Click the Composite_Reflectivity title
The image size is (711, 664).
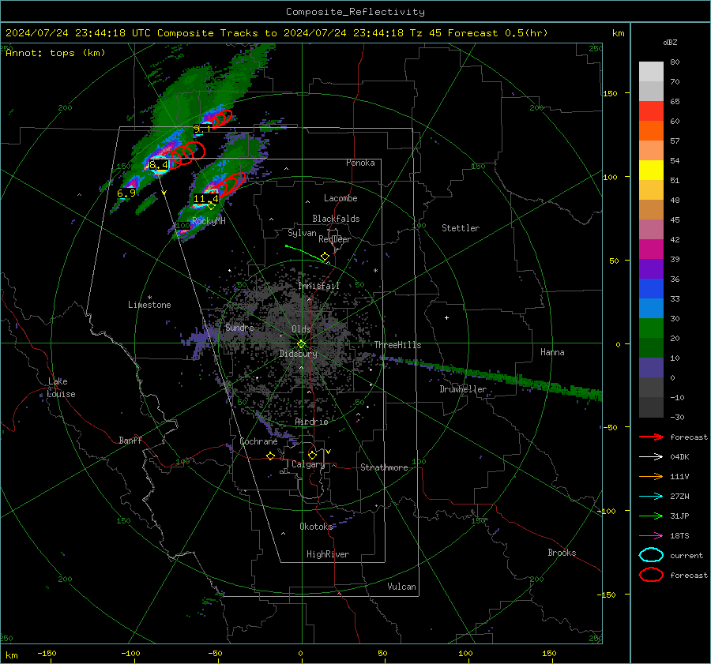(x=355, y=12)
